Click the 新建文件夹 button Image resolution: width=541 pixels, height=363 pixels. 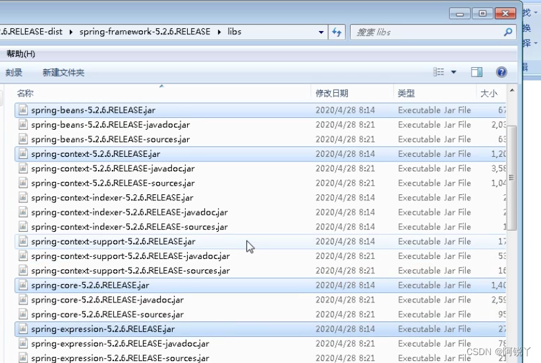tap(63, 72)
